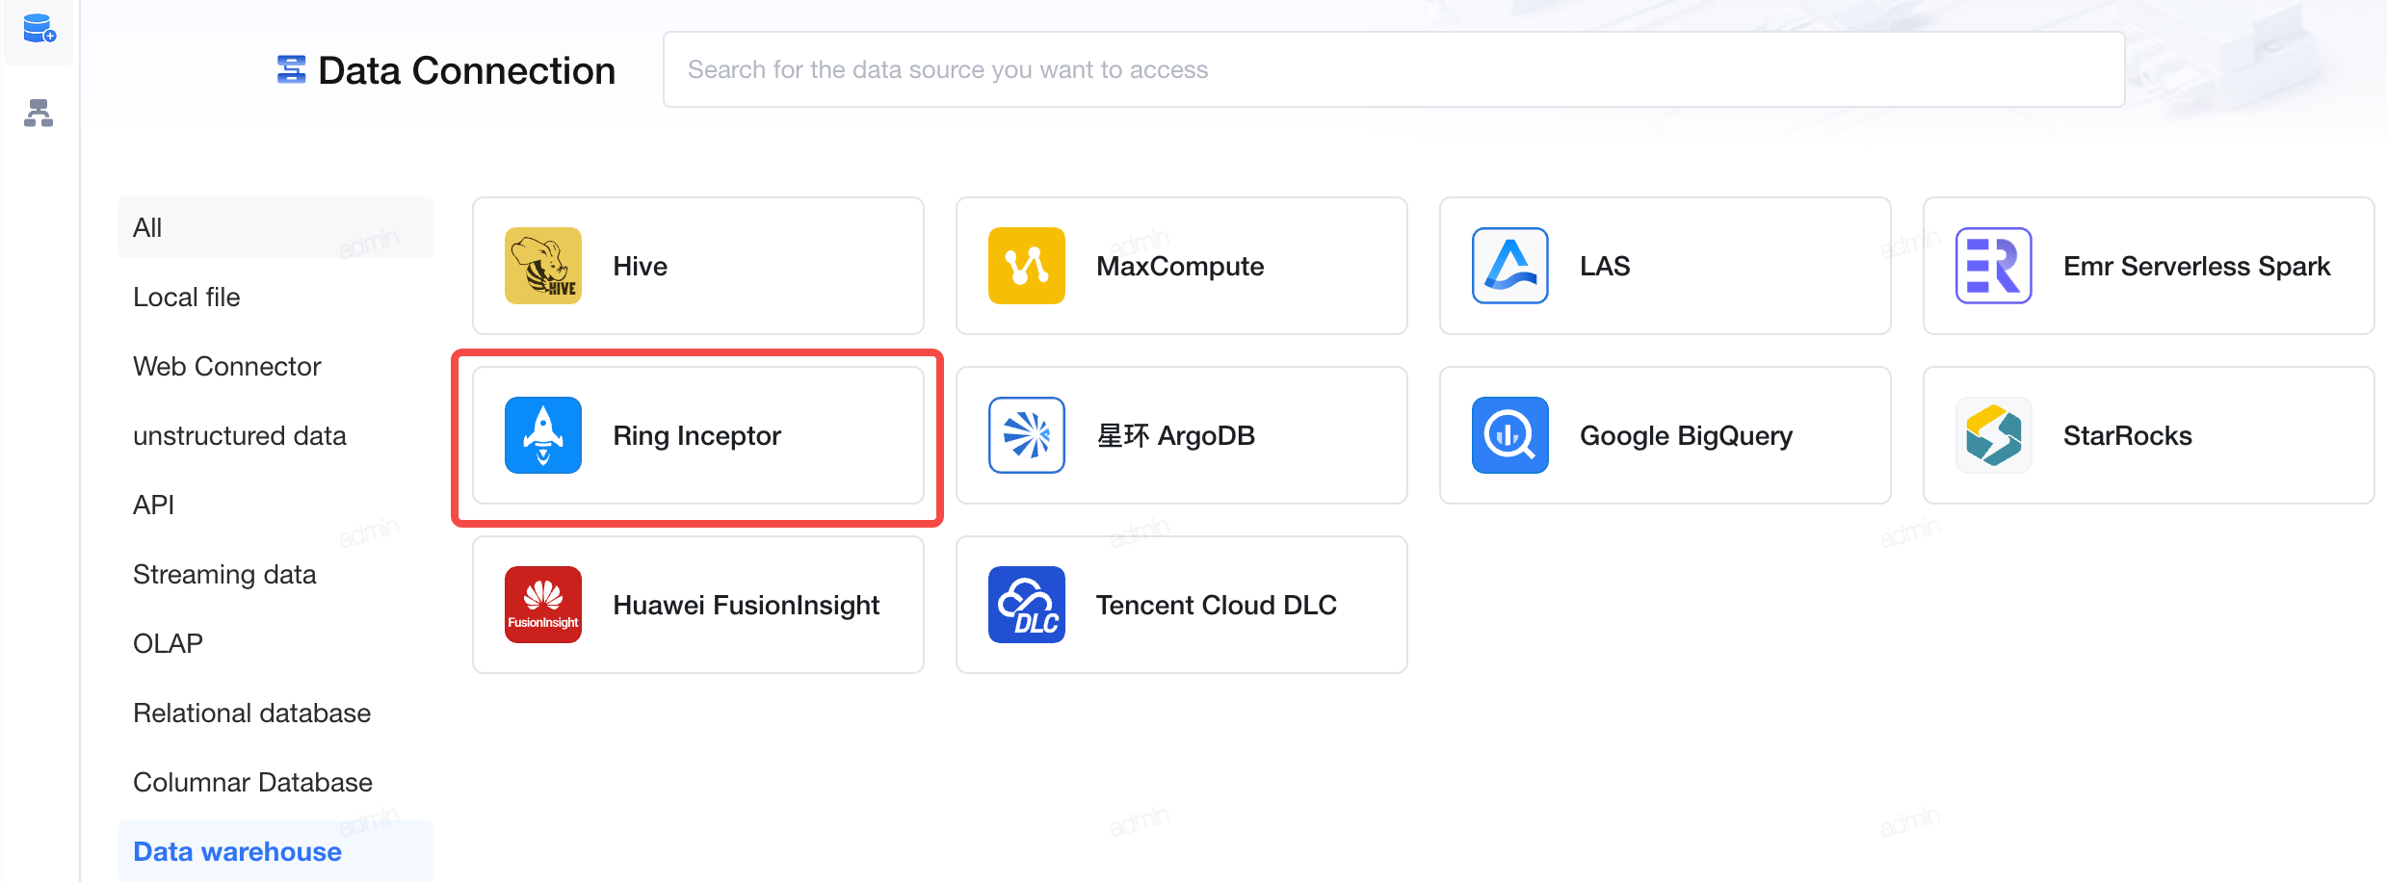Open the Hive data source icon
This screenshot has width=2387, height=882.
coord(543,266)
